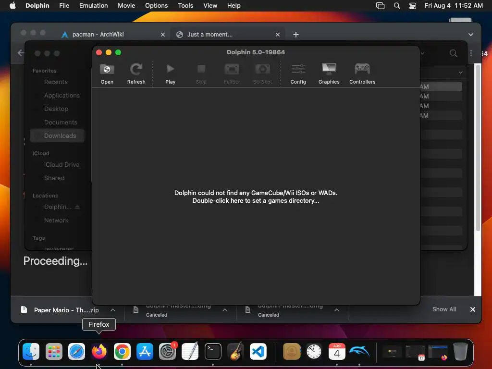Close the downloads bar

pyautogui.click(x=473, y=309)
